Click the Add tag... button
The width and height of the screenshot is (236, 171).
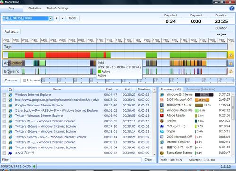(x=11, y=32)
